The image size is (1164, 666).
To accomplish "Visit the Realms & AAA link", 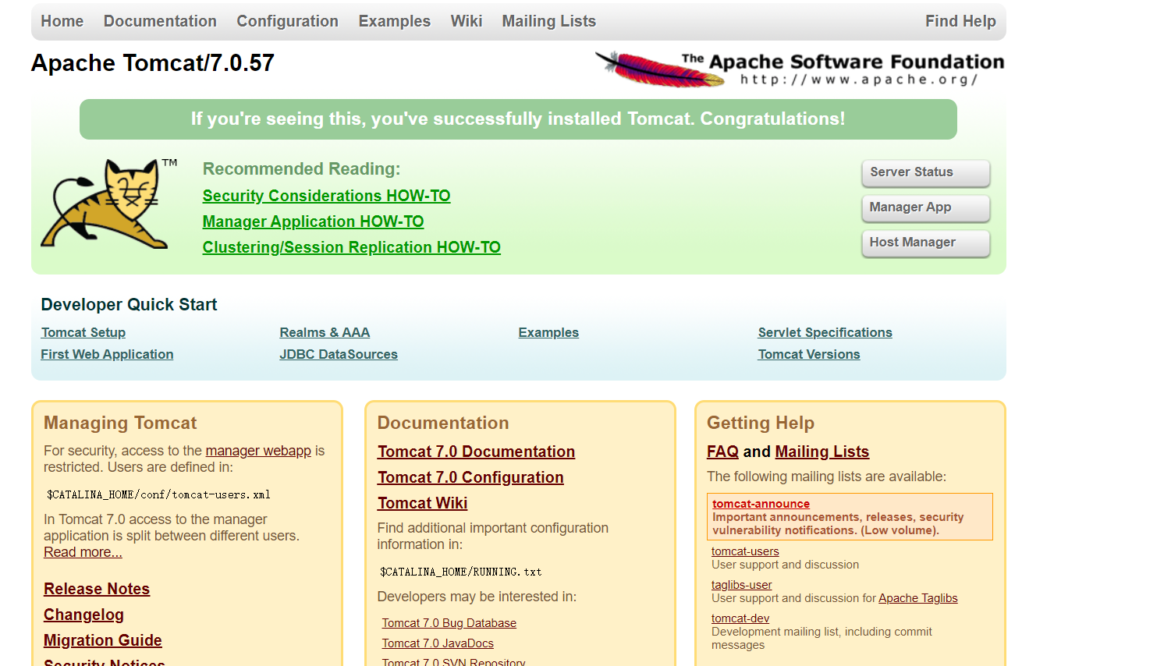I will click(325, 332).
